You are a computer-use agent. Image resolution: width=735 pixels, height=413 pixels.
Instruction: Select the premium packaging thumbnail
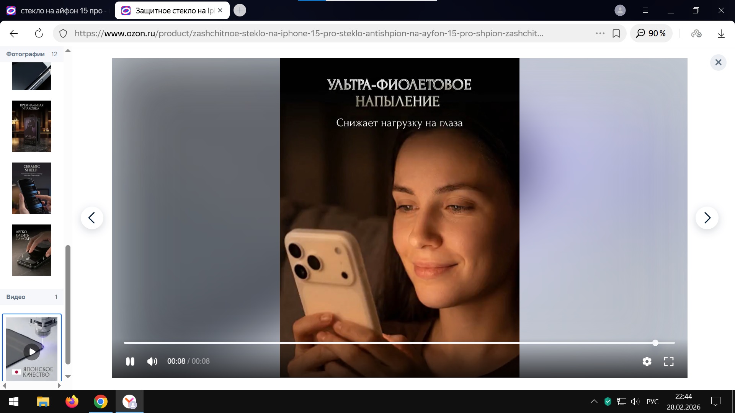point(32,126)
